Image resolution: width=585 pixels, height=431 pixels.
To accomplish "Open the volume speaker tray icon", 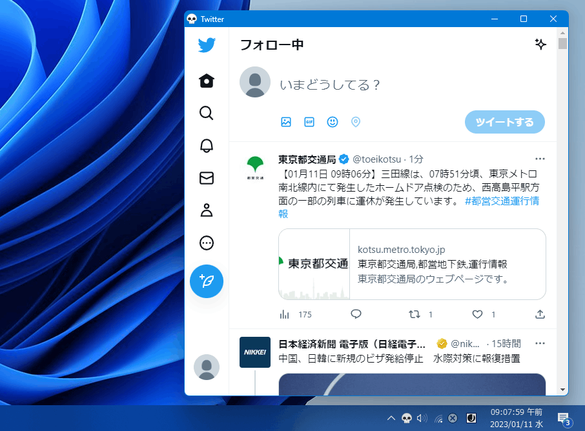I will click(x=422, y=418).
